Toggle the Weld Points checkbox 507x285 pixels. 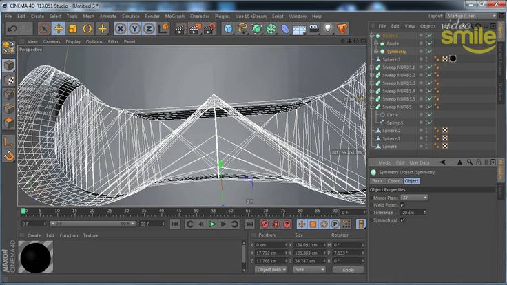[403, 205]
